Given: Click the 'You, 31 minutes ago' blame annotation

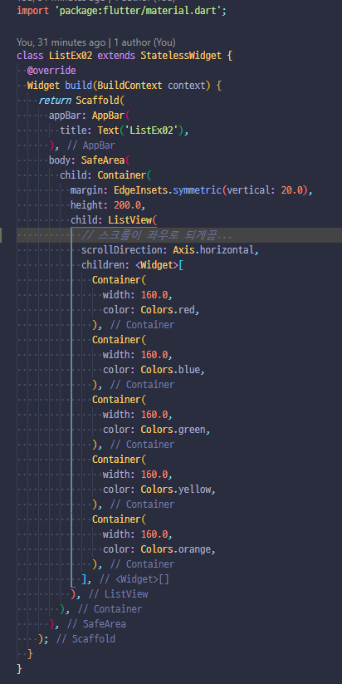Looking at the screenshot, I should pyautogui.click(x=61, y=42).
